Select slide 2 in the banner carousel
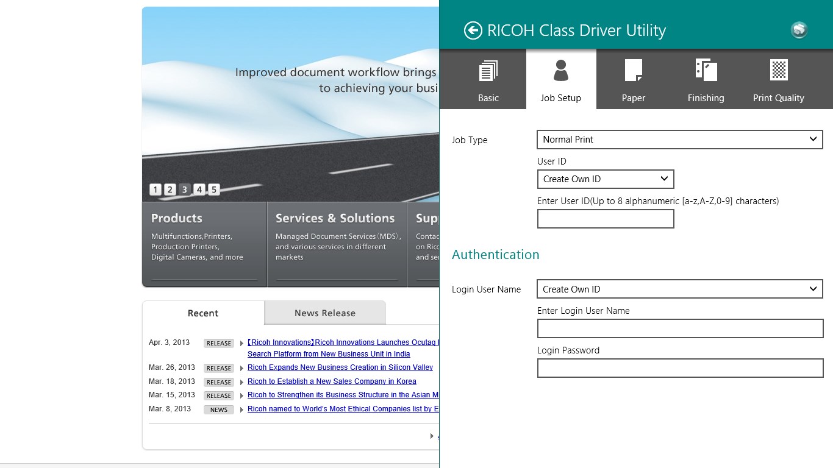 [170, 190]
